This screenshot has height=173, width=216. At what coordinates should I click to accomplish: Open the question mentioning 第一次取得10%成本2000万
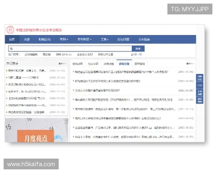125,109
